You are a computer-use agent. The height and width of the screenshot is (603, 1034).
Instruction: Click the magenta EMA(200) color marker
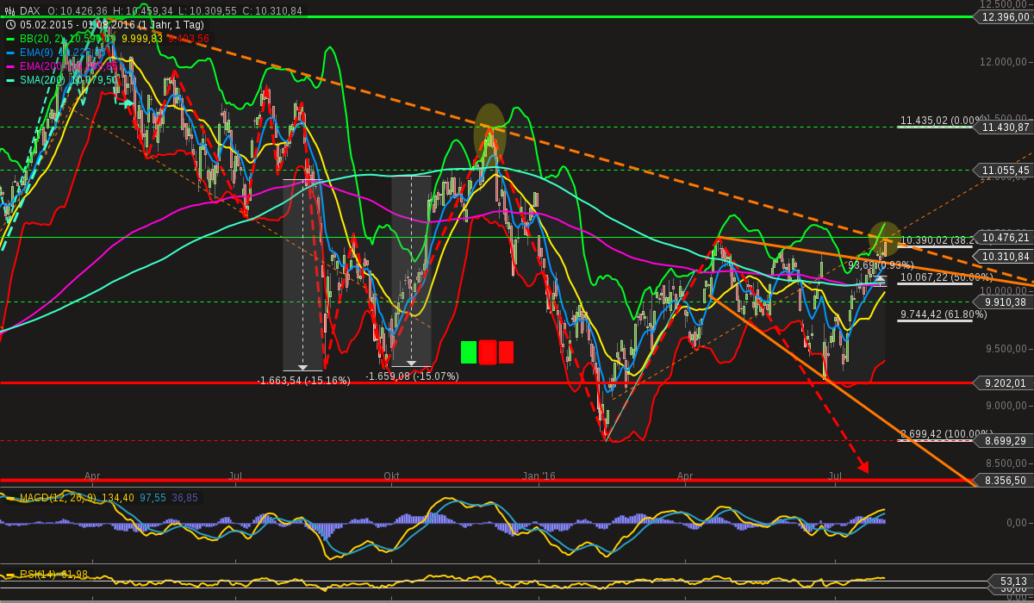click(x=10, y=66)
